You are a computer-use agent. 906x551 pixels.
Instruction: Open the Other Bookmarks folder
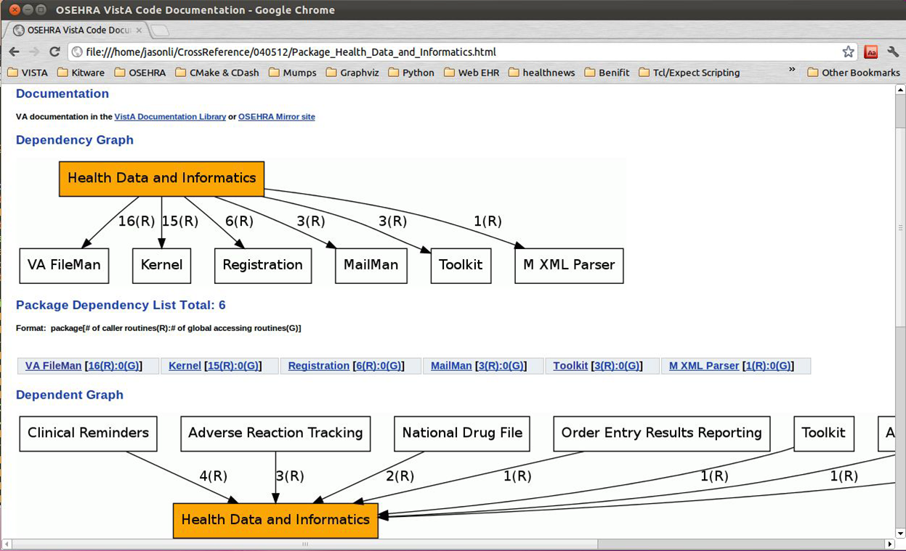[x=854, y=73]
